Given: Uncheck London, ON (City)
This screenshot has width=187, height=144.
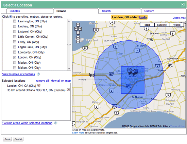Looking at the screenshot, I should point(15,57).
